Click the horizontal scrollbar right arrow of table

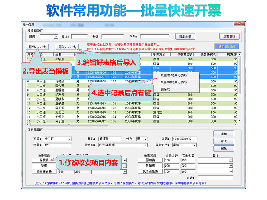point(235,125)
